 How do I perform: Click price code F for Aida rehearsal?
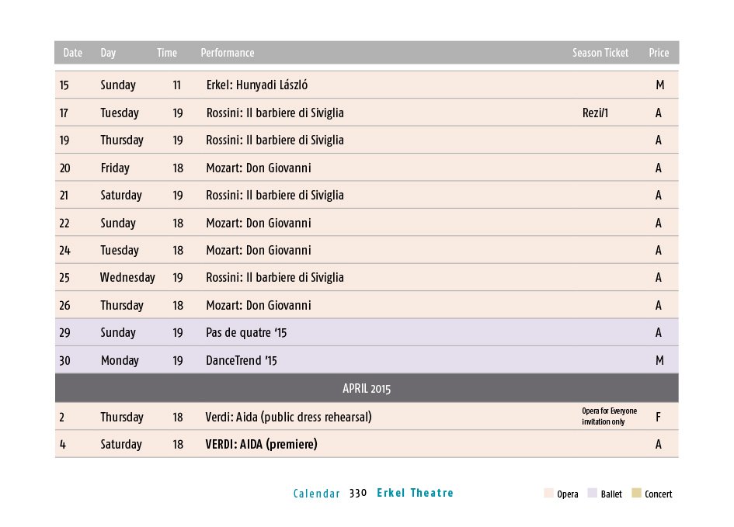658,417
